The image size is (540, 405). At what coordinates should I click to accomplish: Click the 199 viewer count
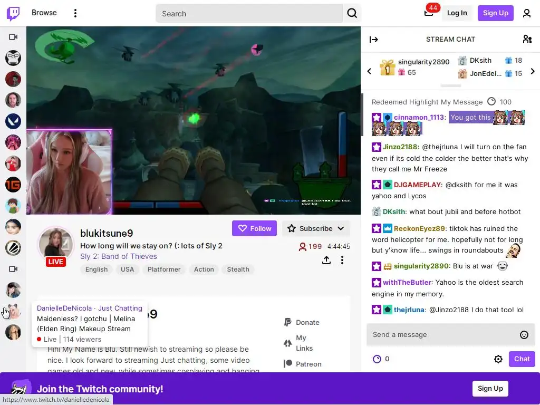click(310, 247)
